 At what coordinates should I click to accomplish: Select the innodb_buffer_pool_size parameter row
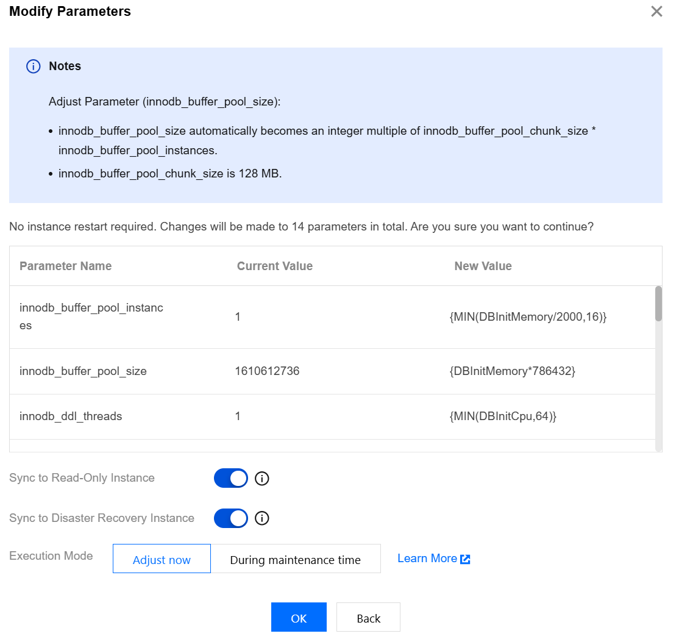[x=83, y=371]
